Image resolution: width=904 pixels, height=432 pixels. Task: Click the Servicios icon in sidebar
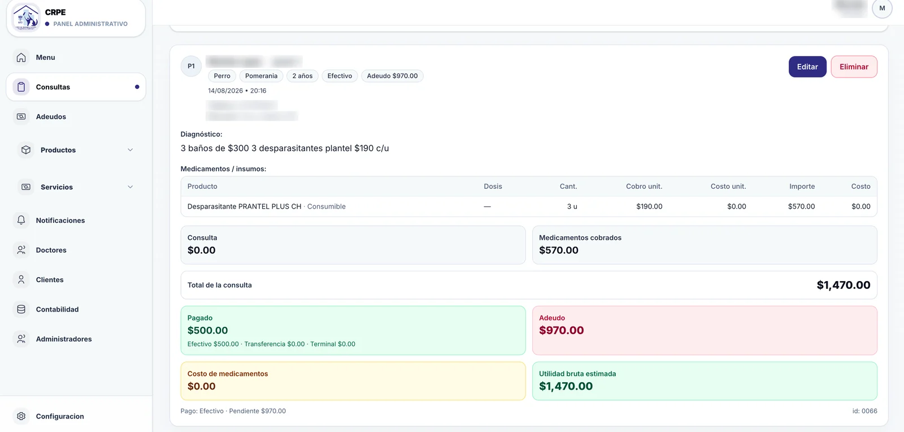click(x=26, y=187)
